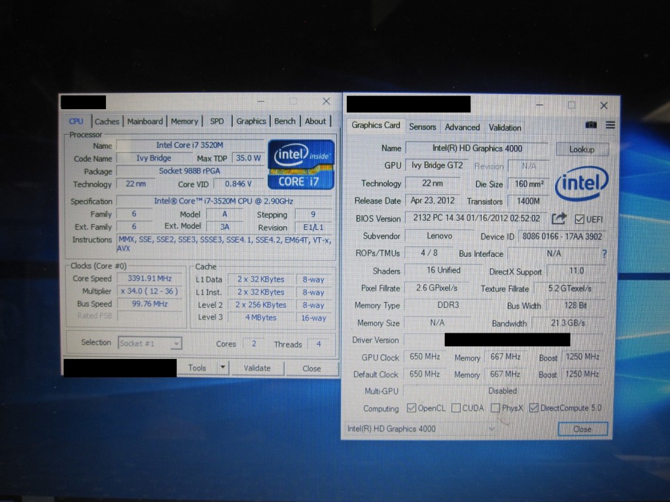Open the Intel(R) HD Graphics 4000 GPU selector
The width and height of the screenshot is (670, 502).
(422, 429)
